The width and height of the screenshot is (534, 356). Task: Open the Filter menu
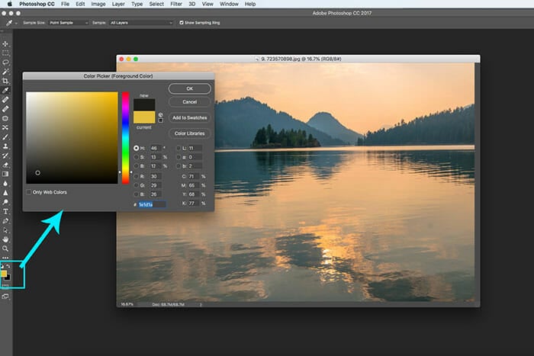(176, 4)
